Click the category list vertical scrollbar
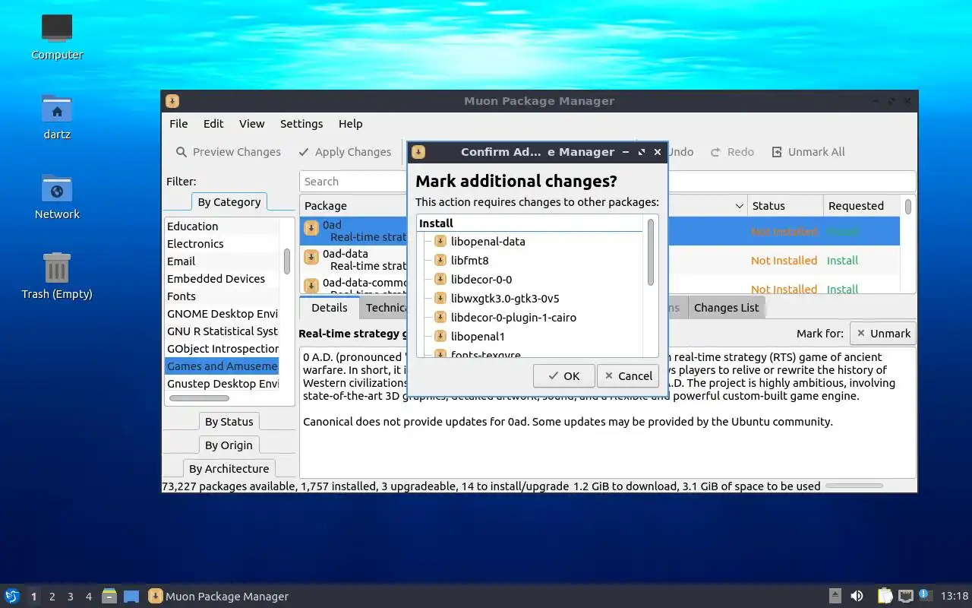The height and width of the screenshot is (608, 972). click(x=287, y=261)
